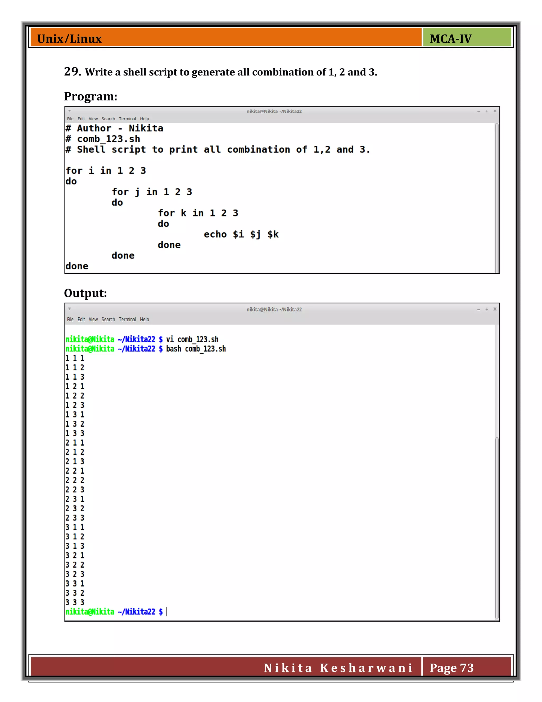Click the '# comb_123.sh' comment line
This screenshot has width=542, height=702.
103,139
